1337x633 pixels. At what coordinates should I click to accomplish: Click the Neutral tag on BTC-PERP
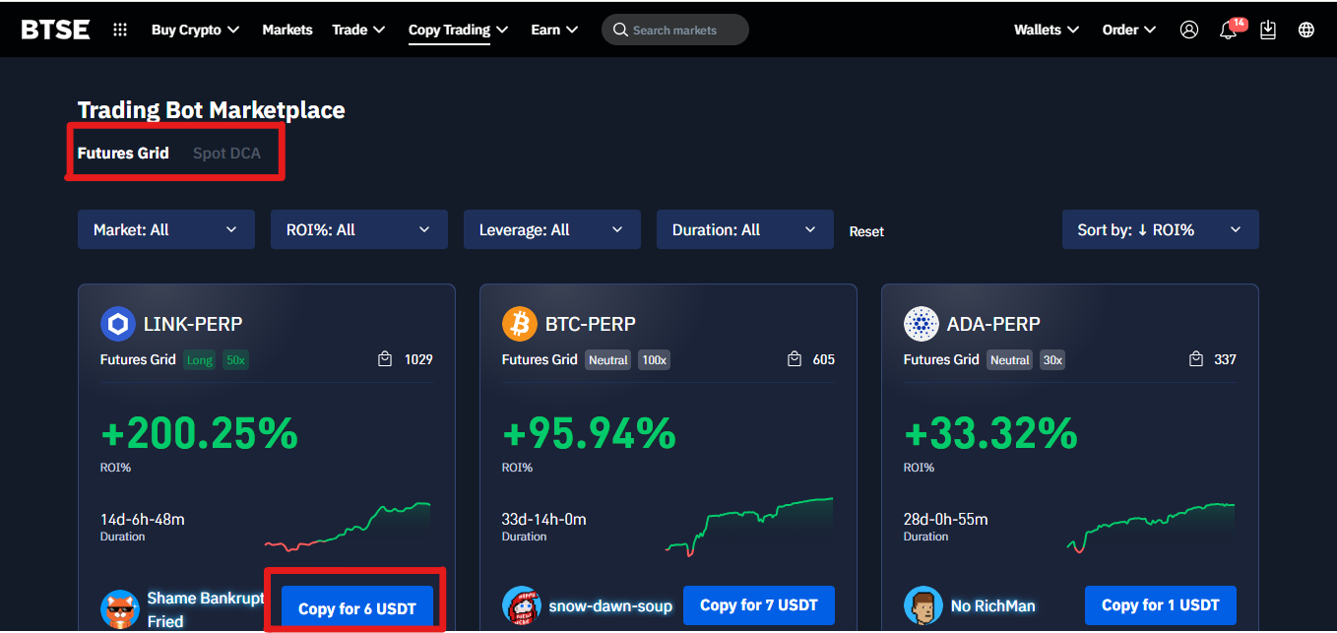pos(608,360)
